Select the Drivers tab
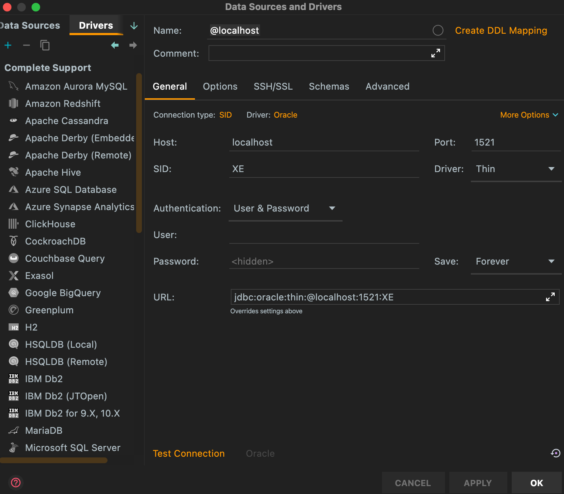Screen dimensions: 564x494 coord(96,25)
